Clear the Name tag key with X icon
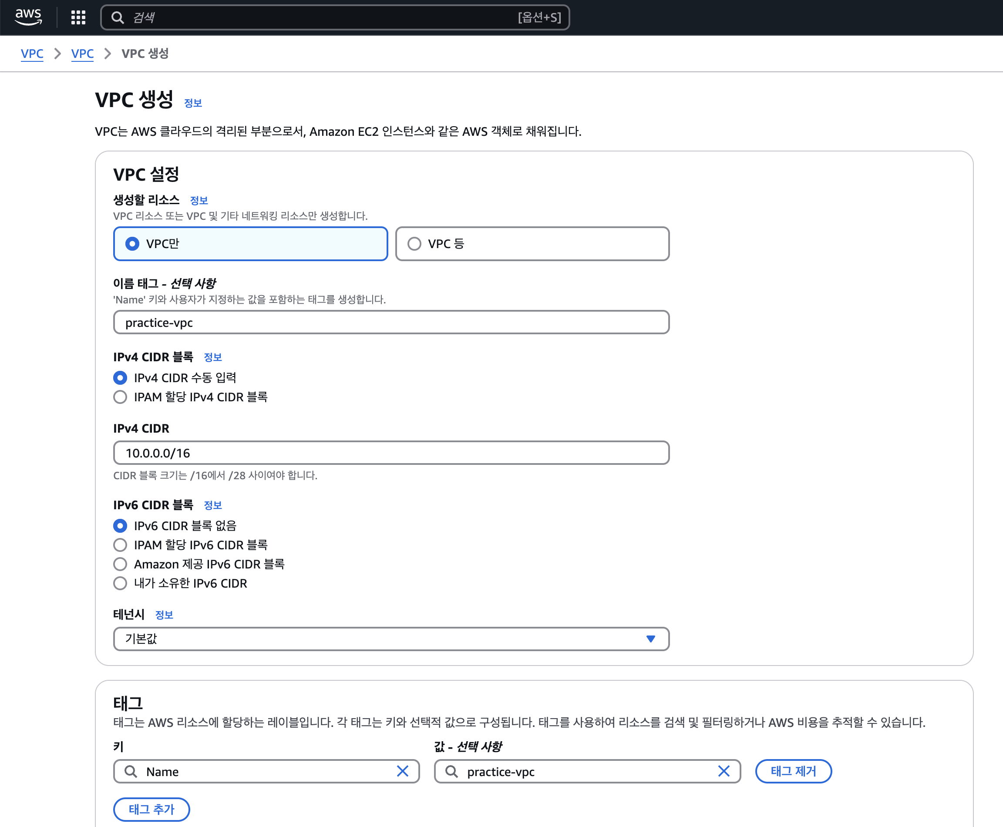The width and height of the screenshot is (1003, 827). click(x=403, y=771)
